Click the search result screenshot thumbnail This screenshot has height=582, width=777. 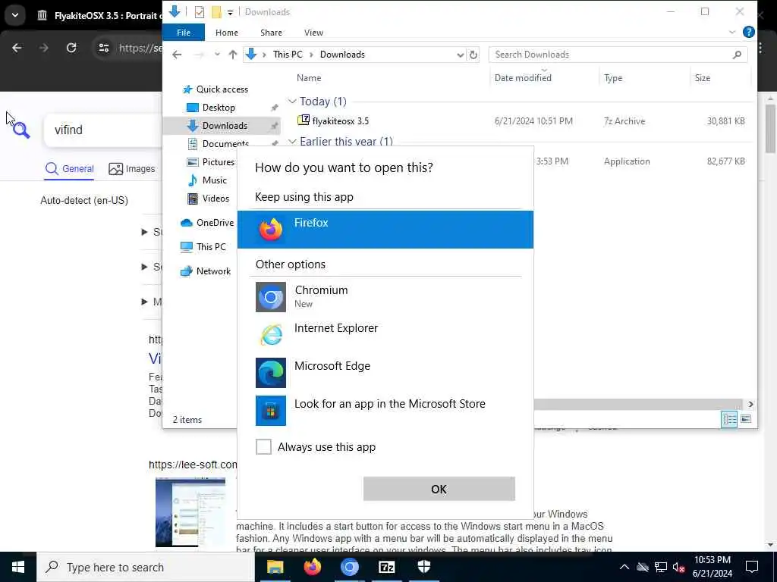190,512
